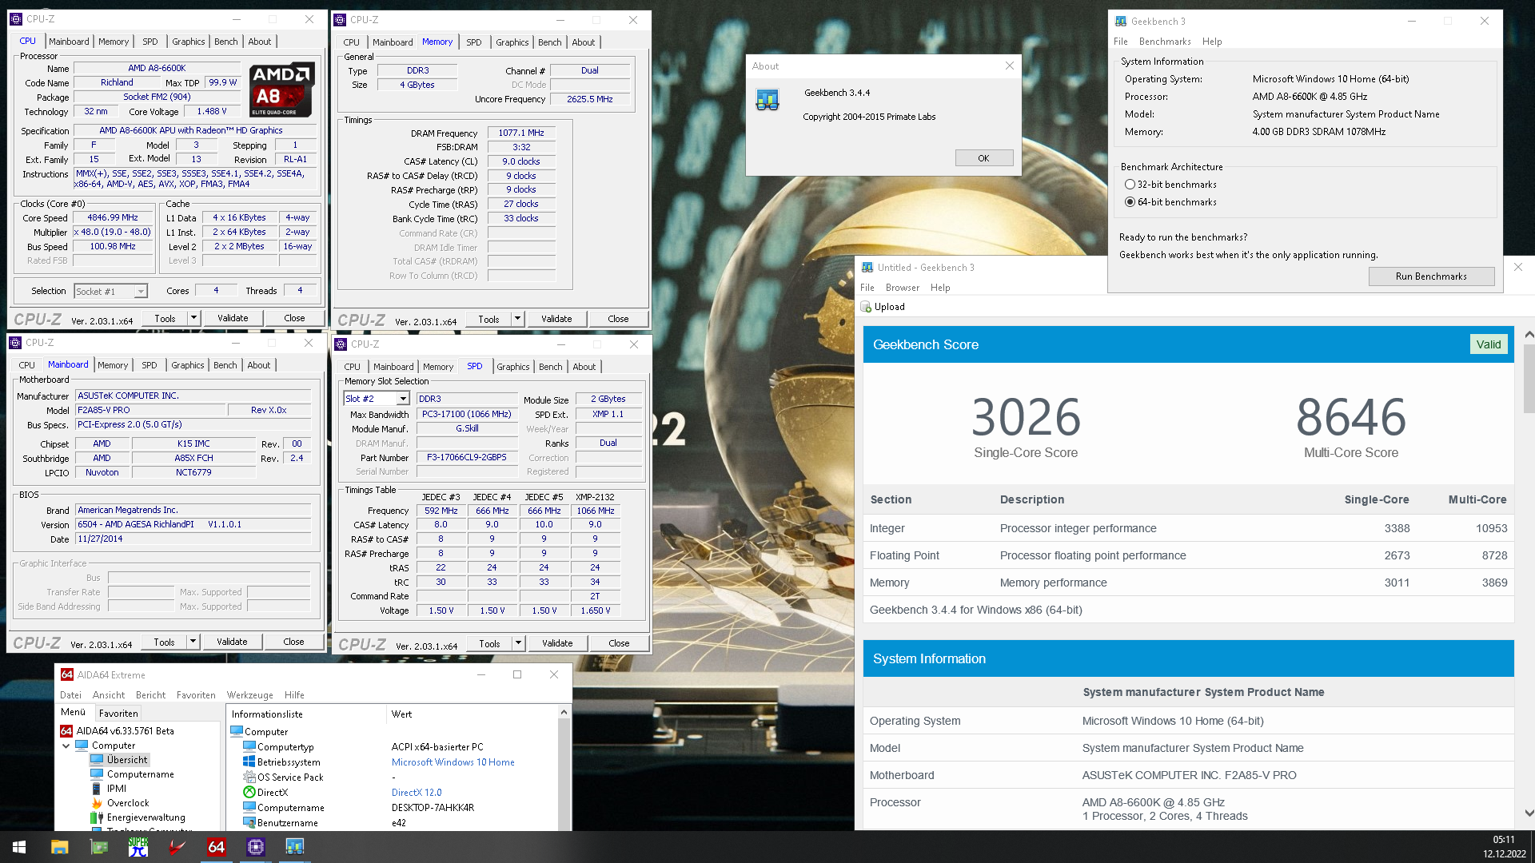Click the DirectX 12.0 link in AIDA64
The height and width of the screenshot is (863, 1535).
(417, 793)
